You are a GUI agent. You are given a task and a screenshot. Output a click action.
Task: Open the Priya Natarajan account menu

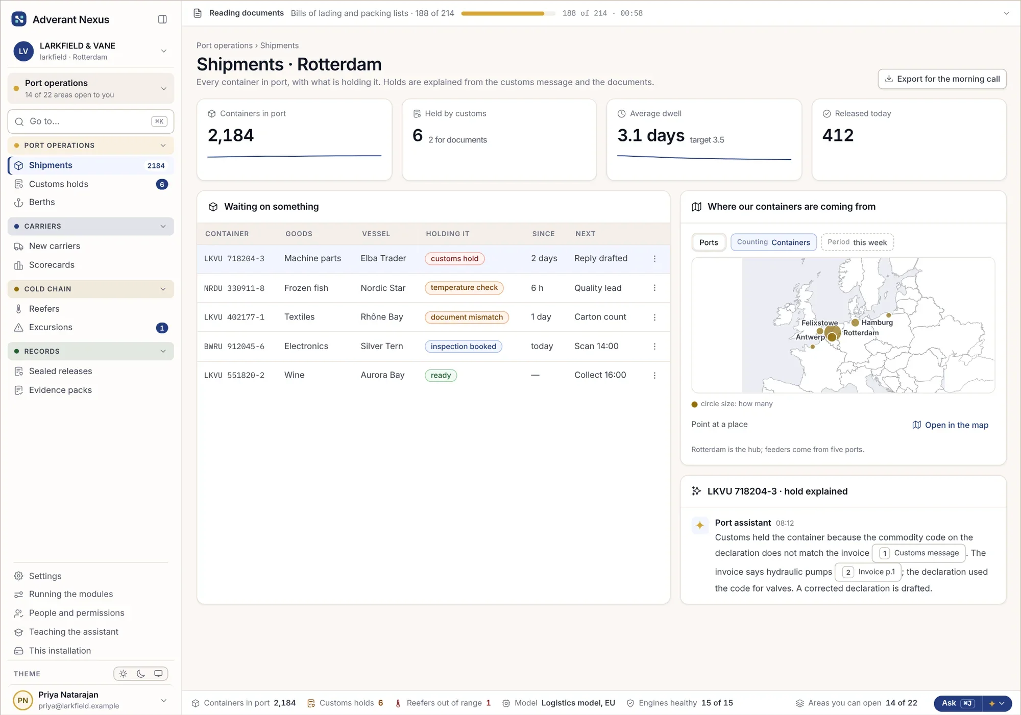coord(91,701)
